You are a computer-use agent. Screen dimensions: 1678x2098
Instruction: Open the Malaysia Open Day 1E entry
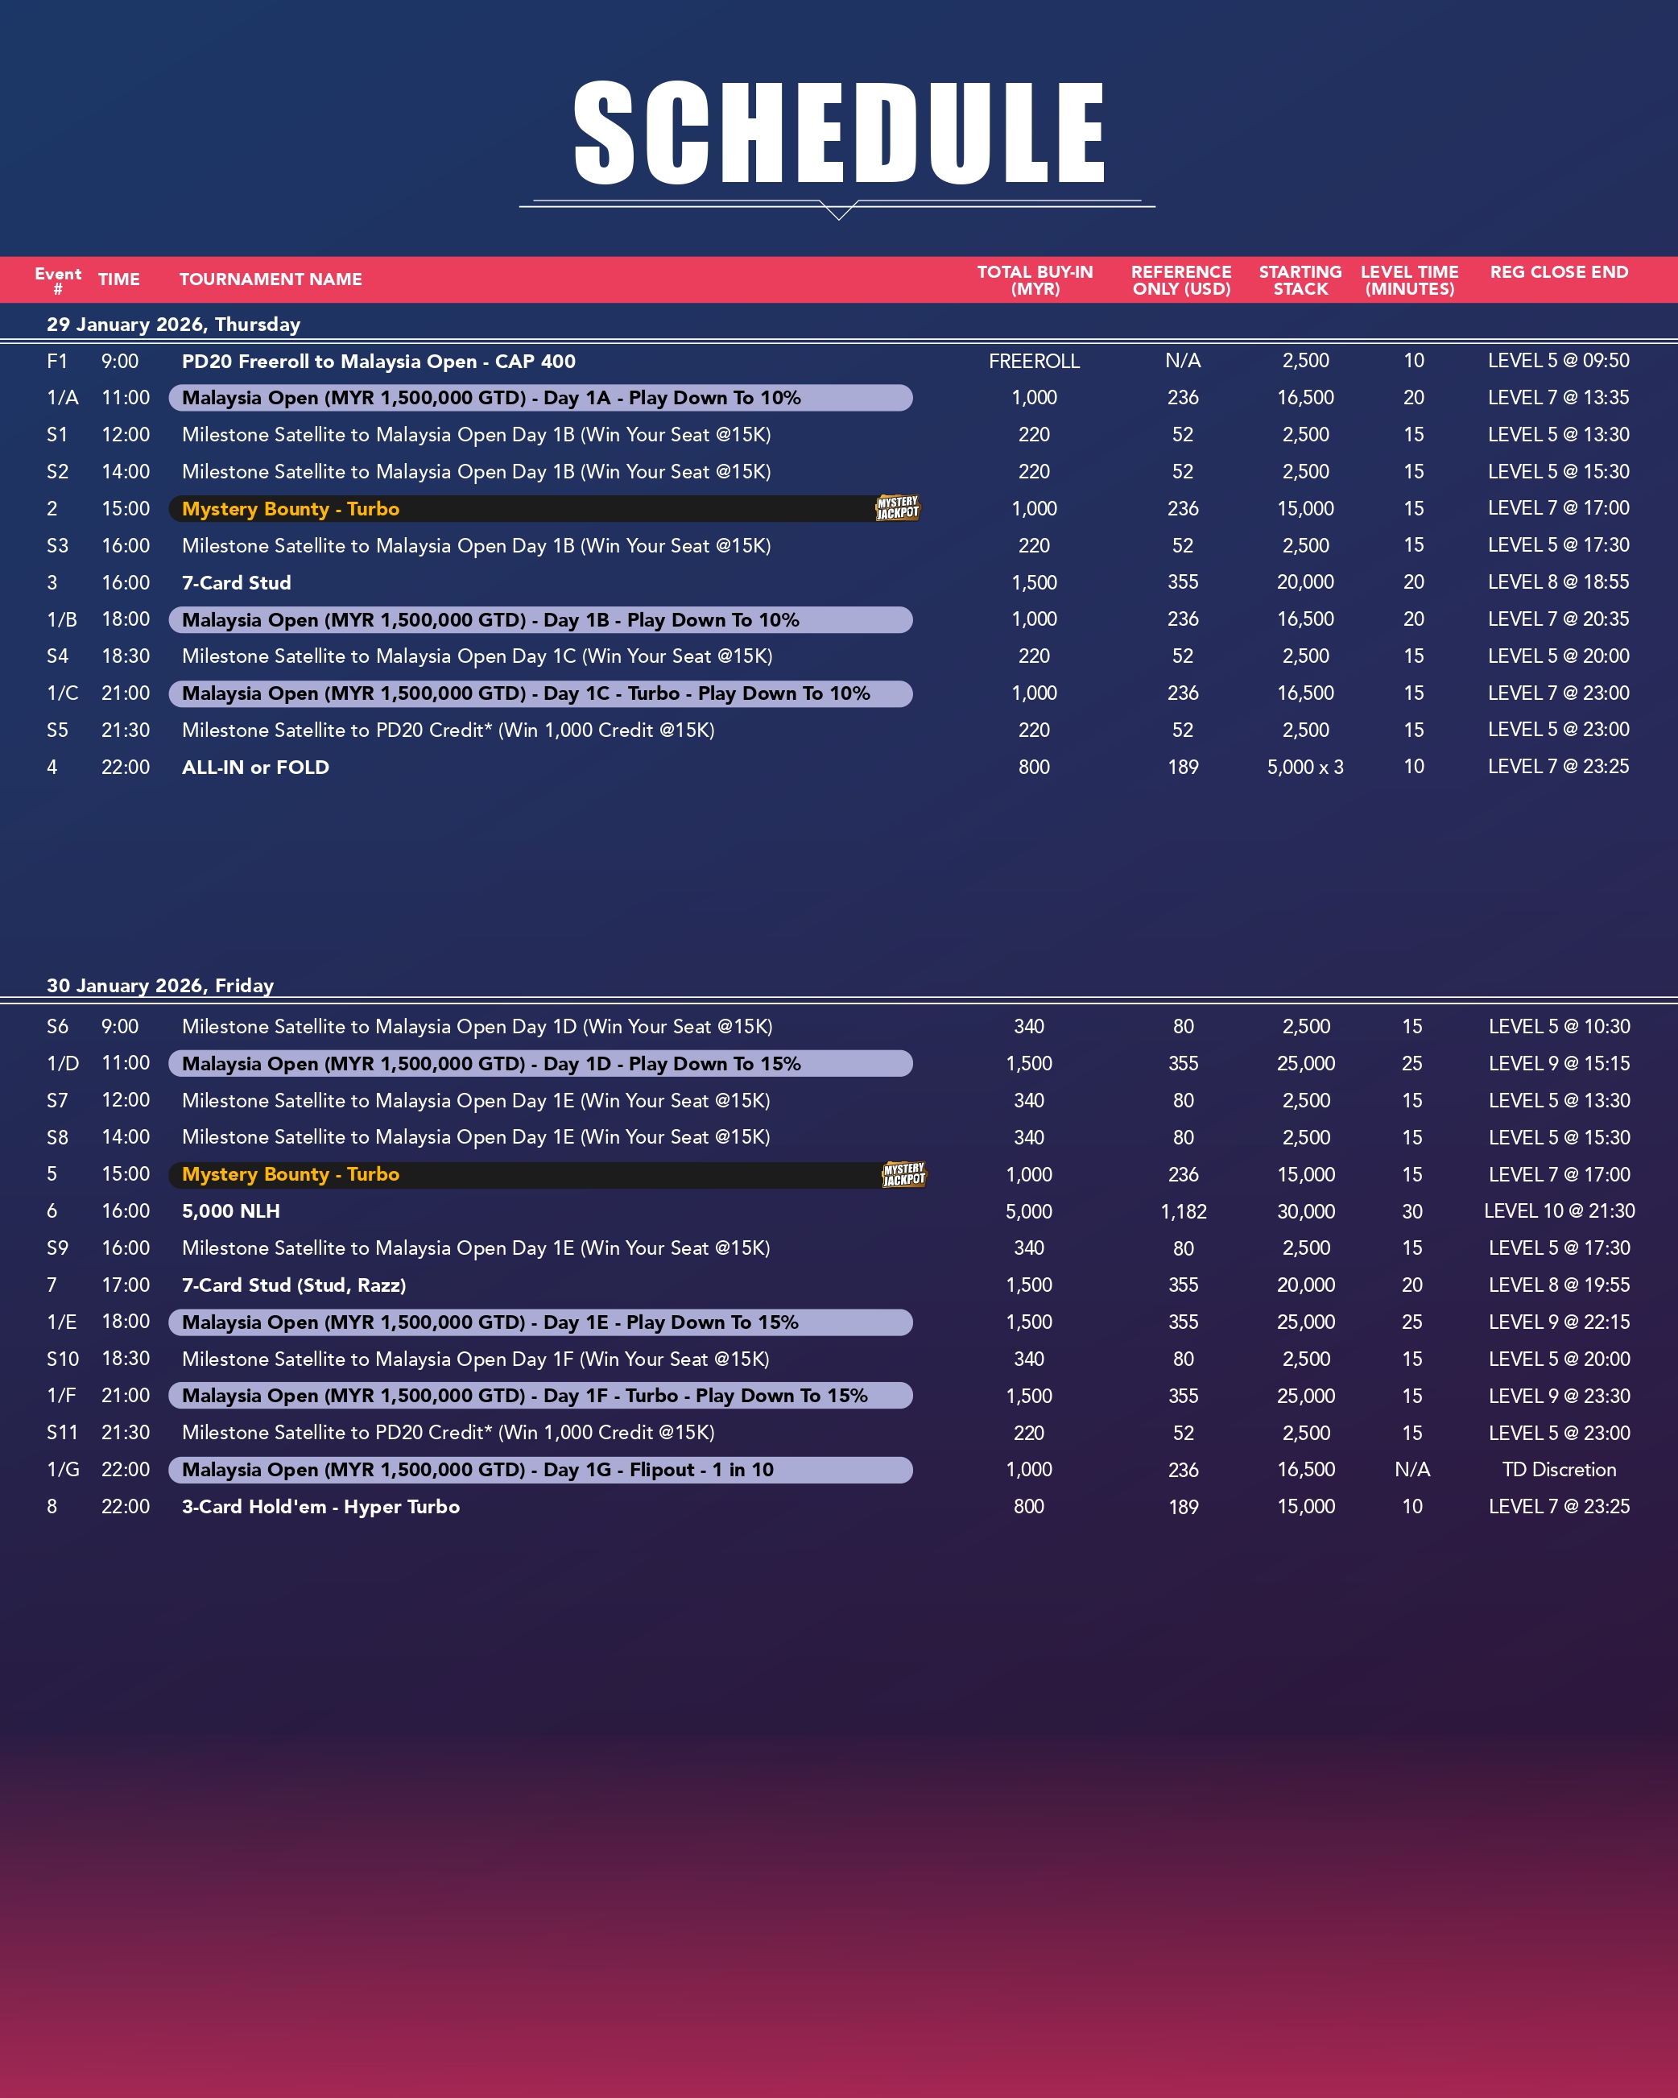click(540, 1322)
